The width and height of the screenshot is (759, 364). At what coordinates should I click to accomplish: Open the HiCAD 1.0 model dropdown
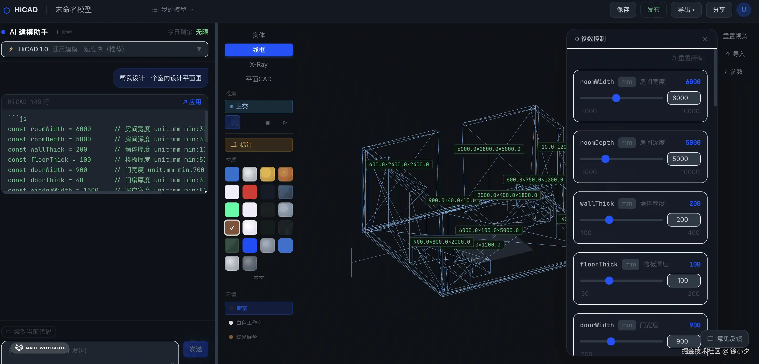pos(105,49)
